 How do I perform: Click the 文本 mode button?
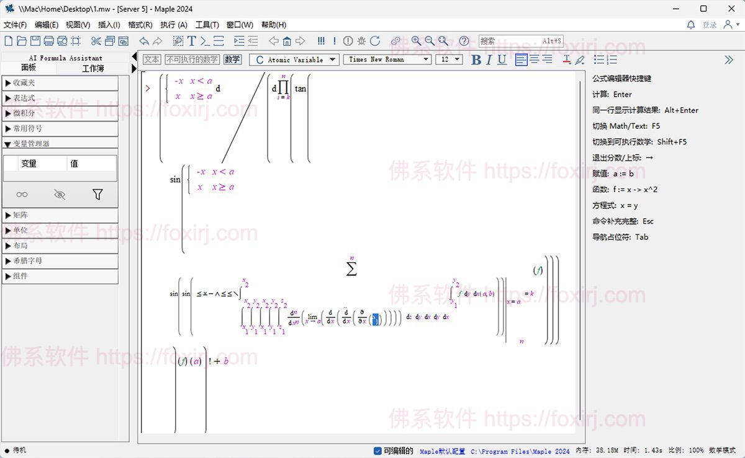point(152,59)
